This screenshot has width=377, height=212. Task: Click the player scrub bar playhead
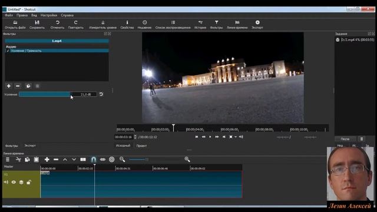coord(173,128)
